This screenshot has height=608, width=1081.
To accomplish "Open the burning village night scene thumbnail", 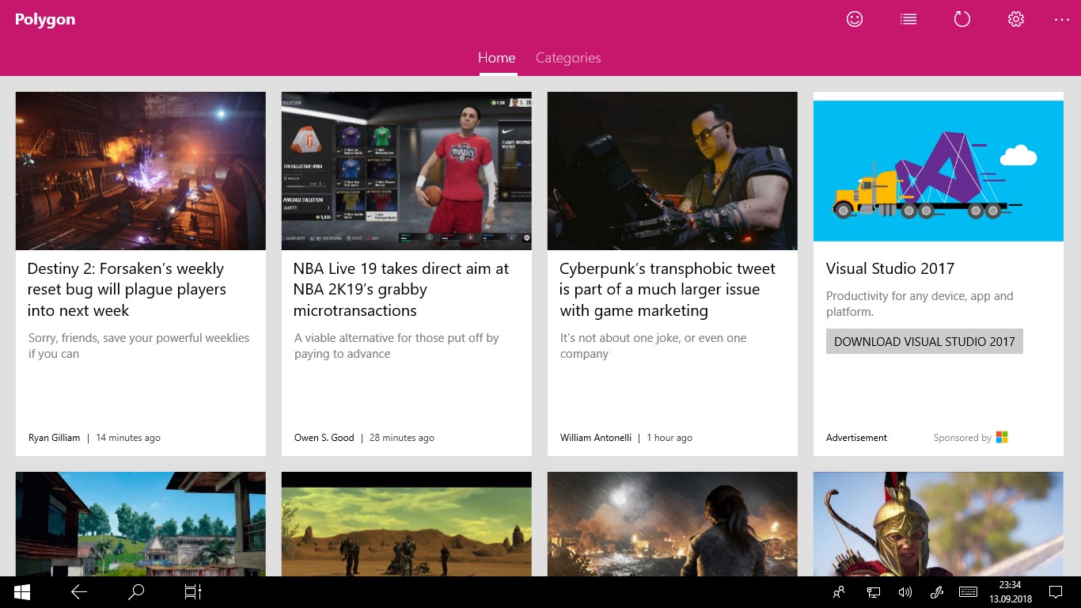I will [x=673, y=524].
